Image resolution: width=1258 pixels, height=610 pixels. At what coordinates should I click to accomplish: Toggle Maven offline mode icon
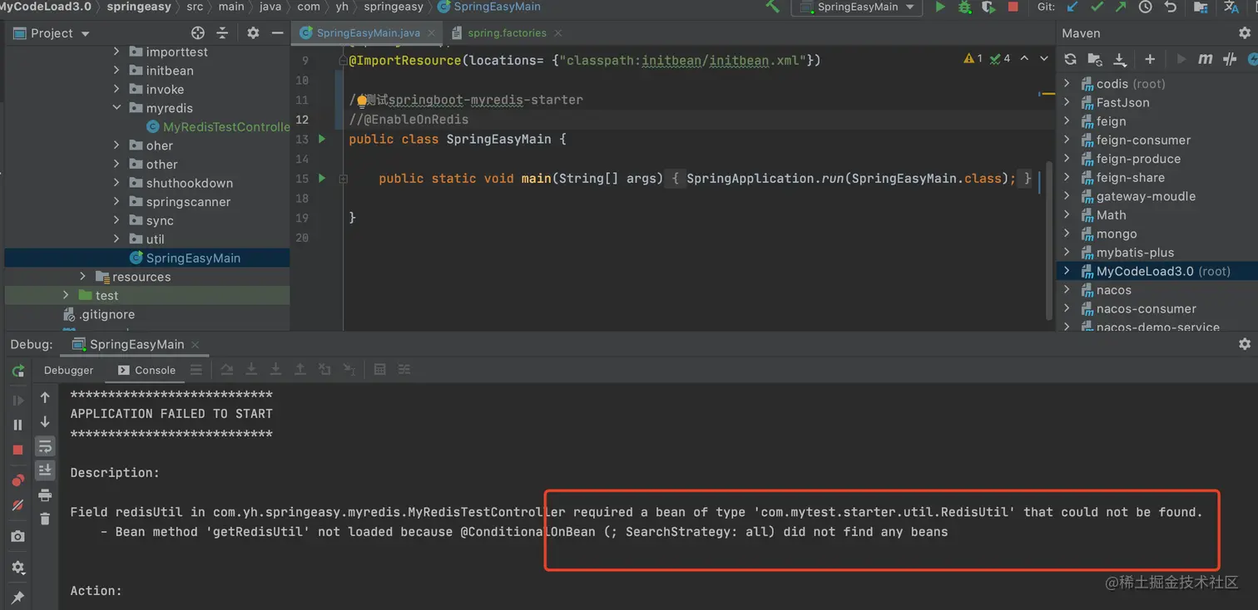(x=1230, y=59)
